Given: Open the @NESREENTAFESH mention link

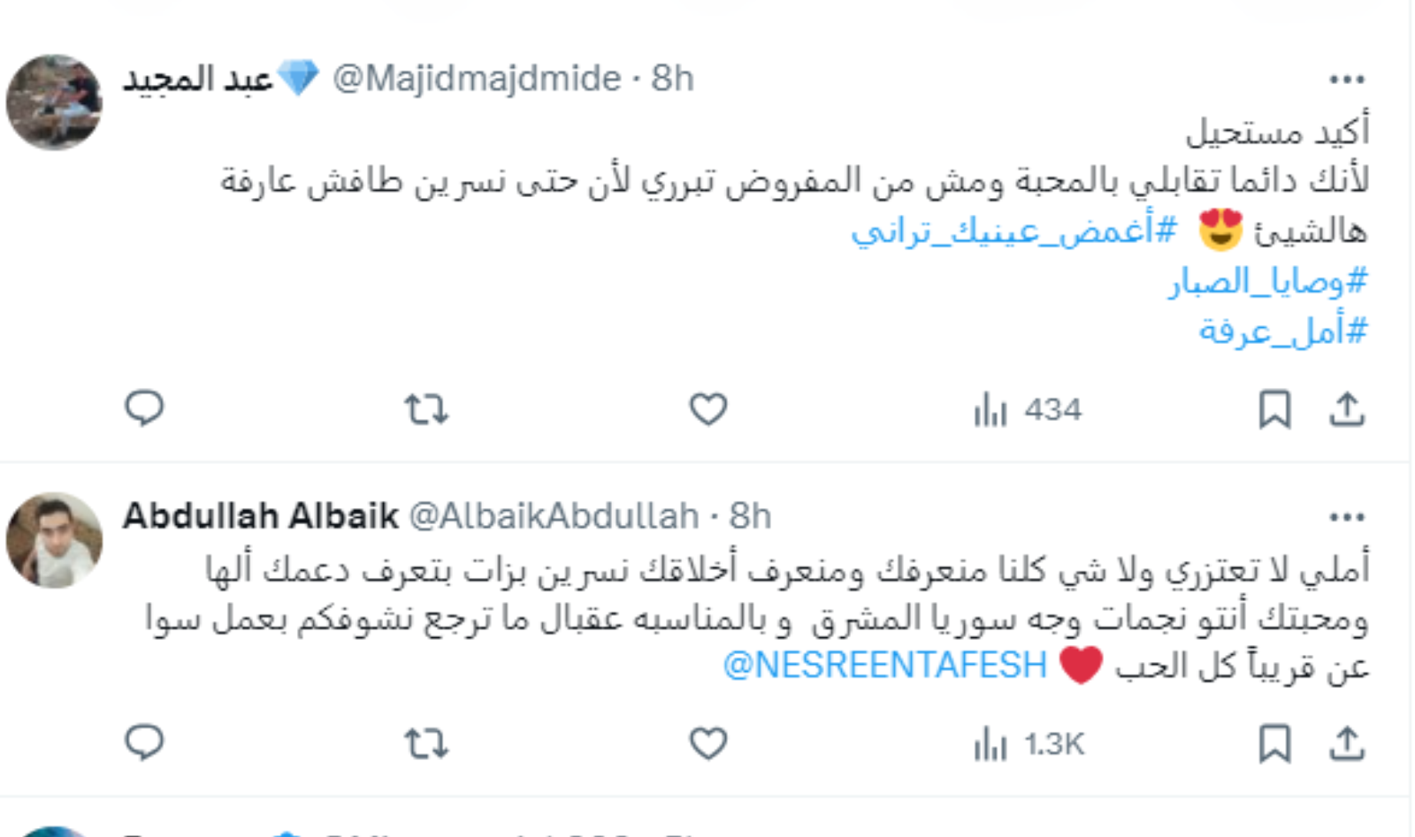Looking at the screenshot, I should (x=885, y=666).
